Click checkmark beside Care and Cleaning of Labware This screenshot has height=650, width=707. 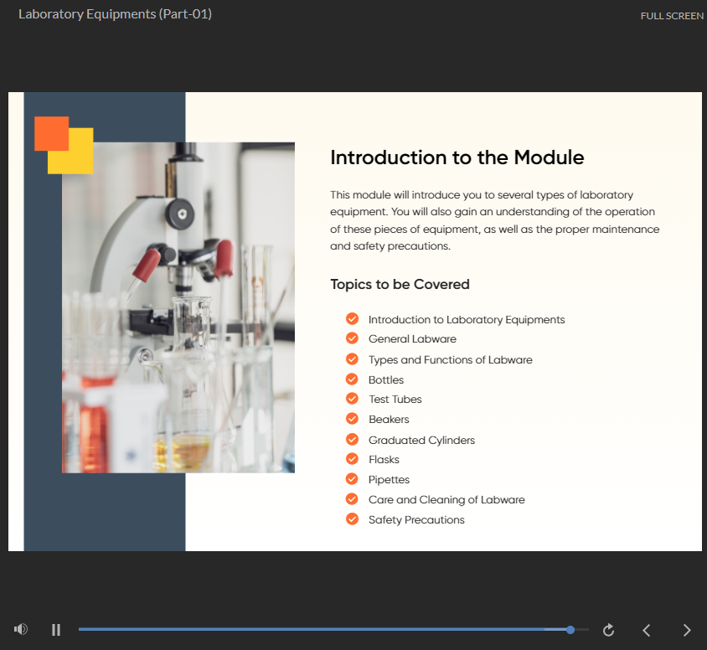tap(352, 499)
